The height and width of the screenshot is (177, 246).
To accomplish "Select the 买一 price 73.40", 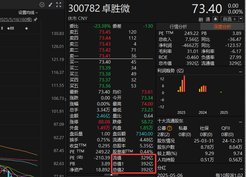I will click(x=105, y=62).
